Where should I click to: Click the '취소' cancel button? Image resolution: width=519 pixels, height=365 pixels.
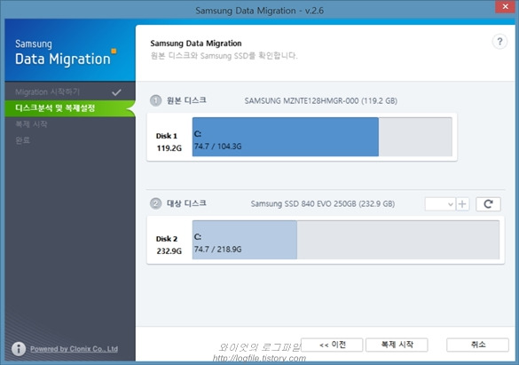point(477,345)
